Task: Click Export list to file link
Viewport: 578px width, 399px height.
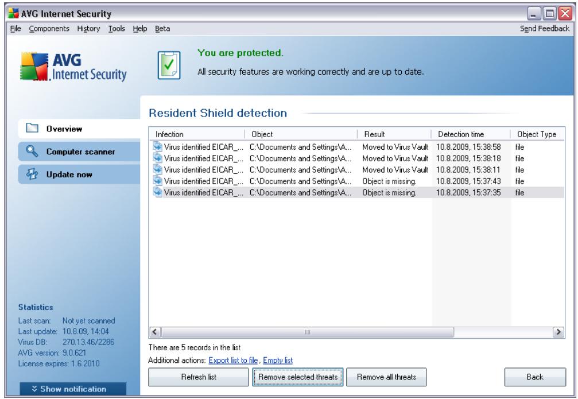Action: click(x=233, y=361)
